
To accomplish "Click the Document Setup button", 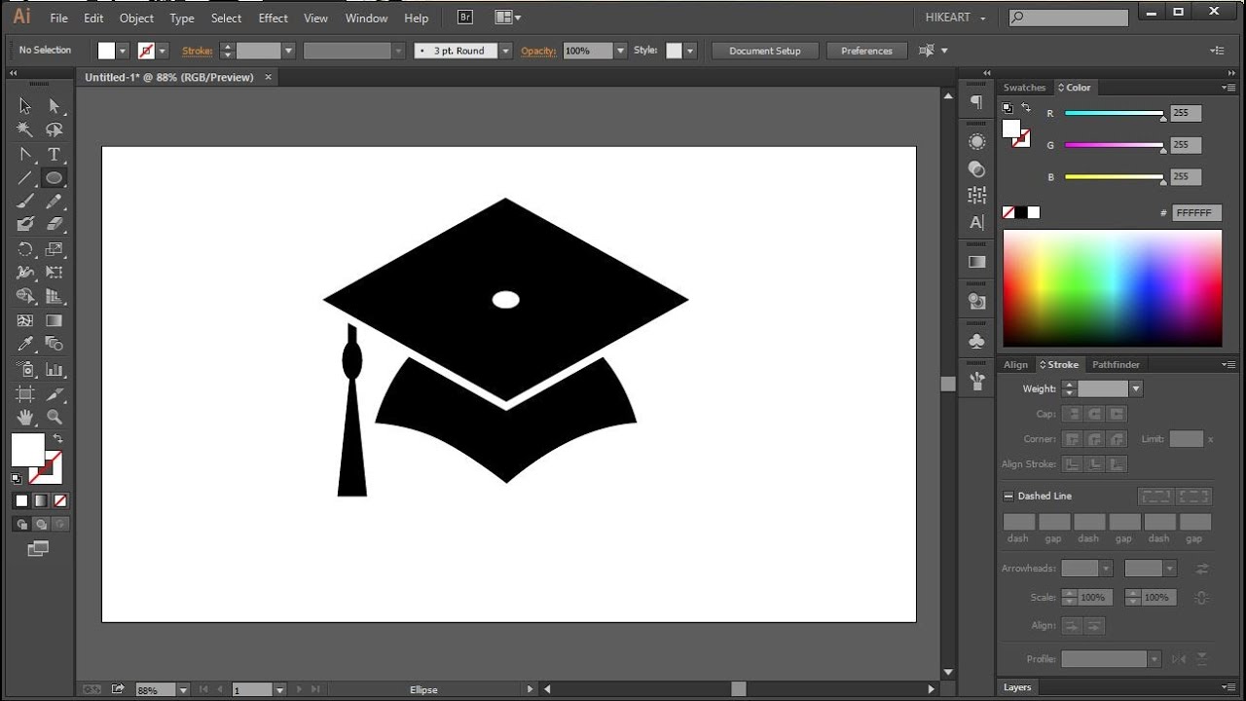I will [x=764, y=51].
